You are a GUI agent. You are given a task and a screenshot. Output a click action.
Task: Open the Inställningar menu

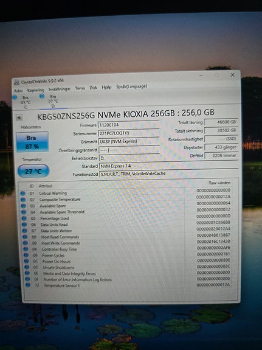click(60, 89)
